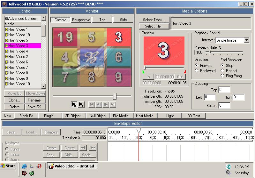Click the Advanced Options grid icon
Viewport: 255px width, 178px height.
point(6,19)
